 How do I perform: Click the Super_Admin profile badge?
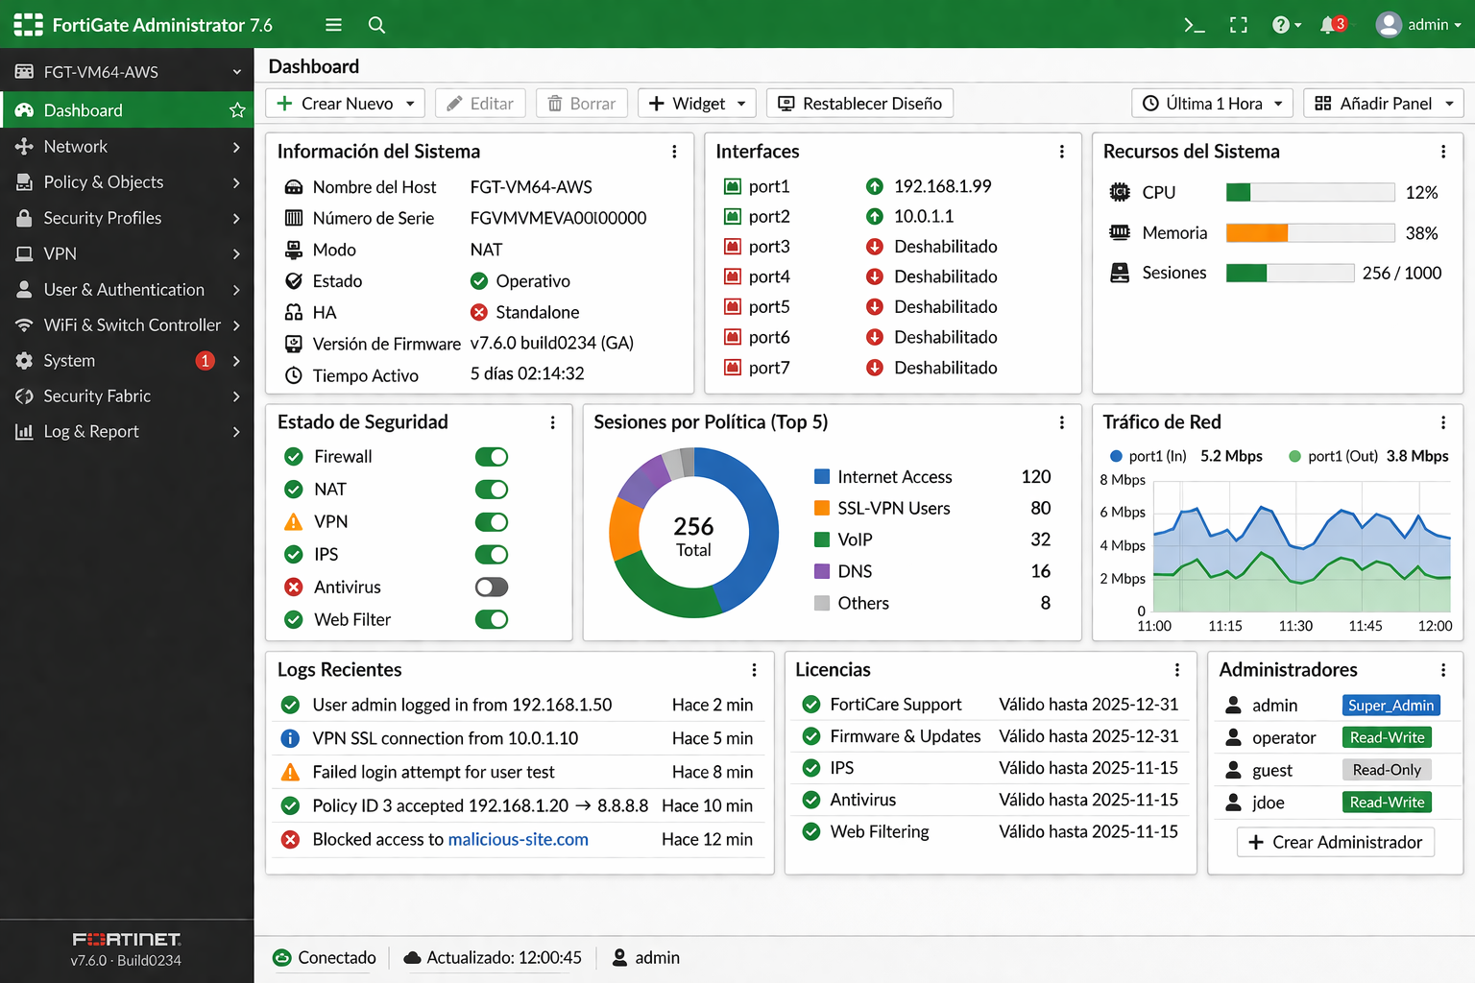pyautogui.click(x=1390, y=706)
